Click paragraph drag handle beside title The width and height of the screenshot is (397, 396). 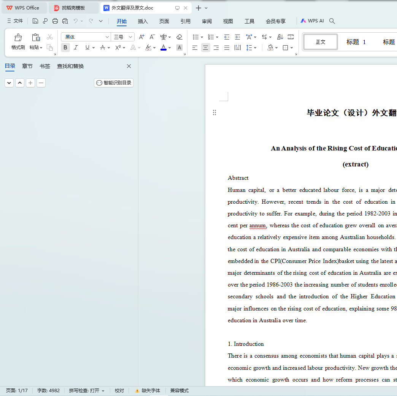tap(214, 112)
